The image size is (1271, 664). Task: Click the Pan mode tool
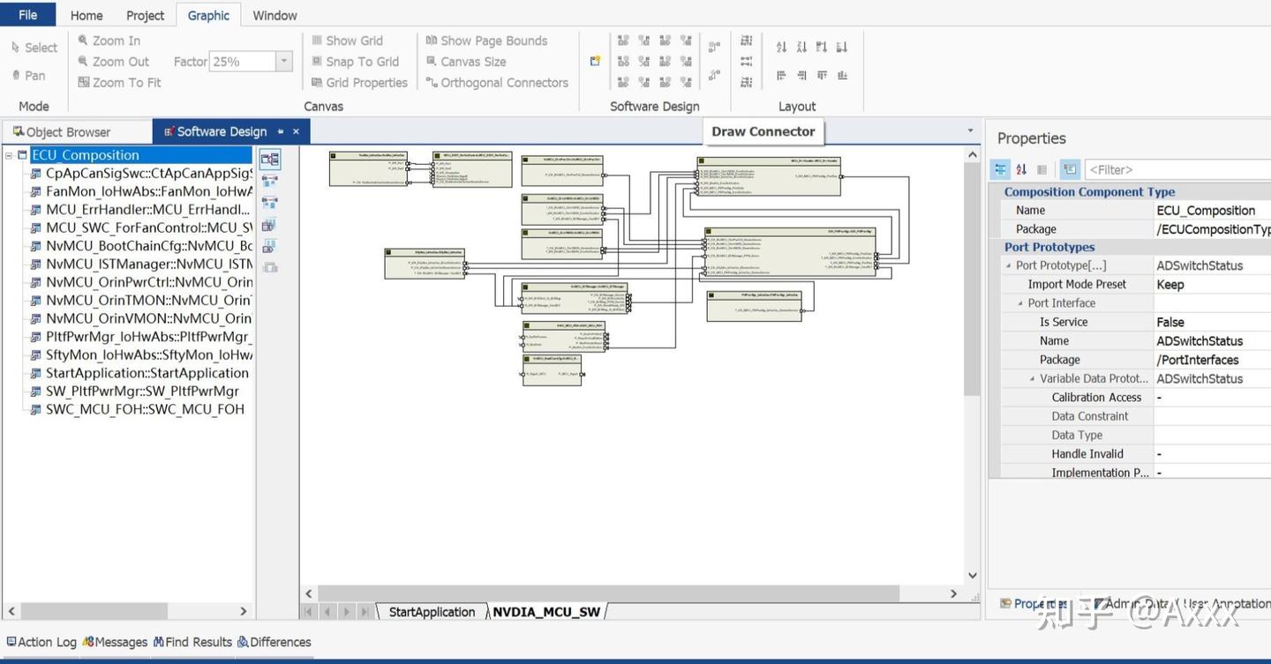point(28,75)
